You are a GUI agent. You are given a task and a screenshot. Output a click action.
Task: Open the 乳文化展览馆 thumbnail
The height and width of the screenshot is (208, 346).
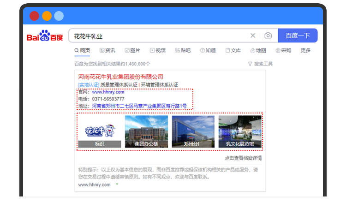[240, 132]
